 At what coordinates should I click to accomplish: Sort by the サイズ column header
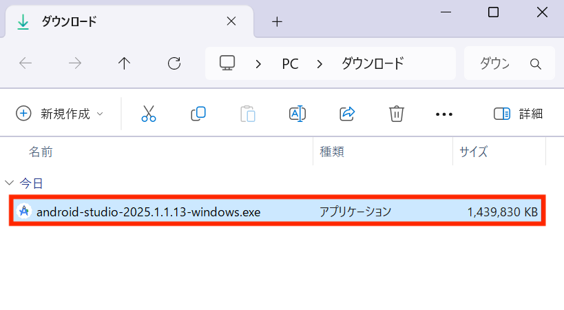473,152
